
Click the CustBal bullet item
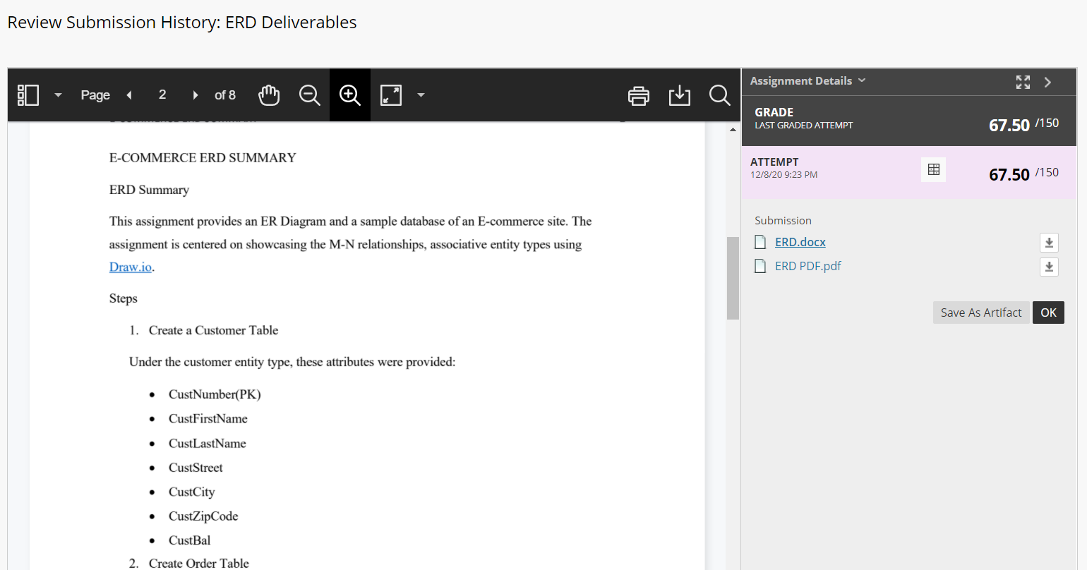[190, 540]
